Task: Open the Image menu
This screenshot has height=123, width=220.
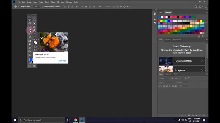Action: click(29, 2)
